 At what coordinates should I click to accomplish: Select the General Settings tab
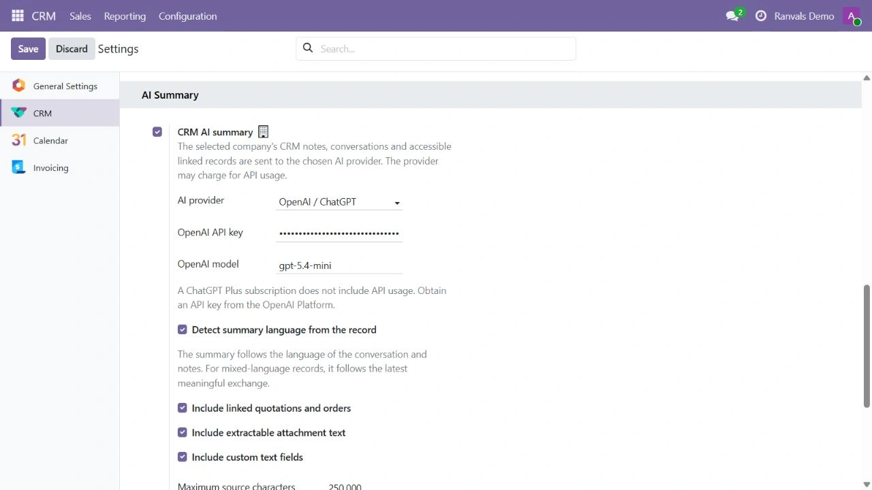point(59,86)
